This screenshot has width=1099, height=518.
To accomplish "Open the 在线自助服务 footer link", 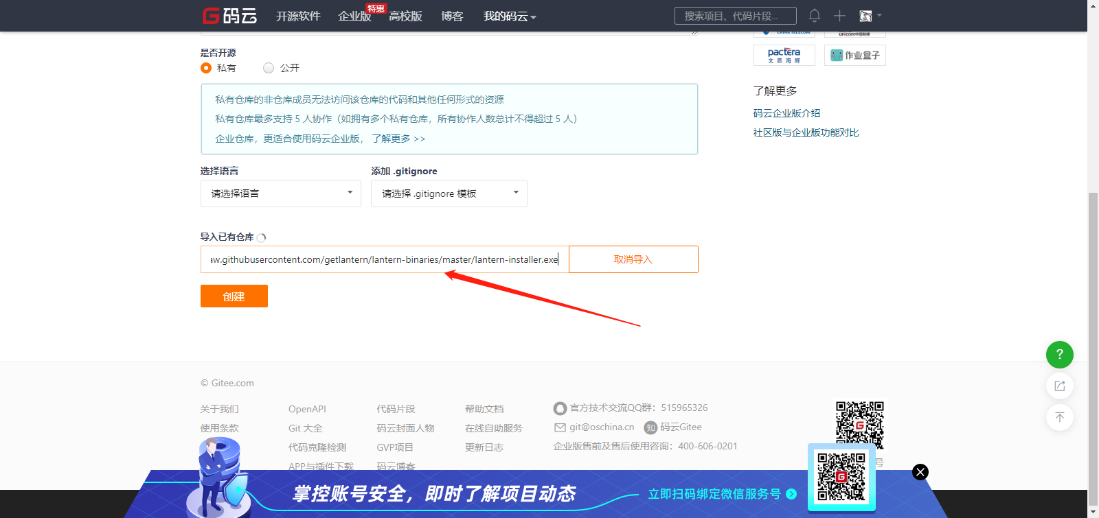I will coord(494,428).
